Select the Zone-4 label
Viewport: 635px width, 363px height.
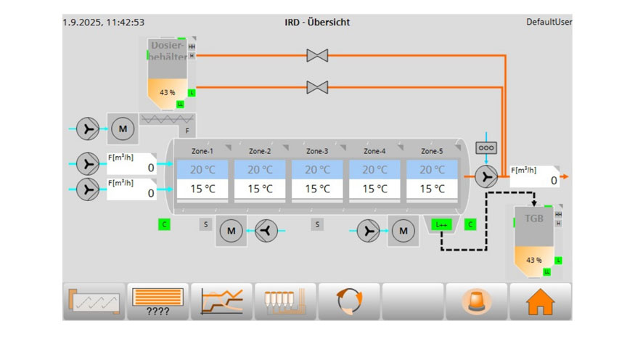(x=374, y=151)
